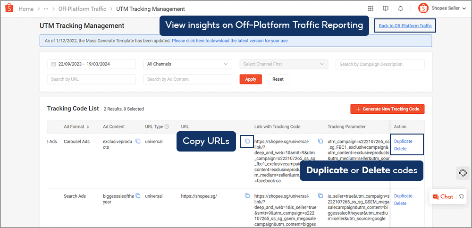Sort by Ad Format column
The height and width of the screenshot is (228, 472).
(88, 127)
